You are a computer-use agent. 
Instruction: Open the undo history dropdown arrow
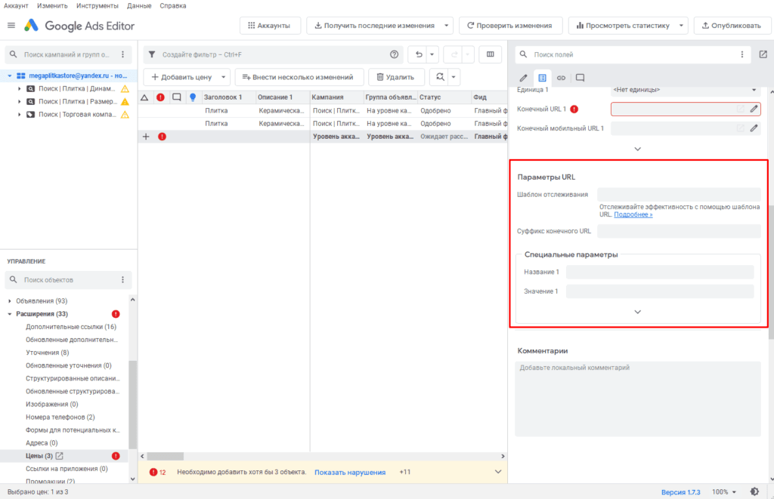(432, 55)
